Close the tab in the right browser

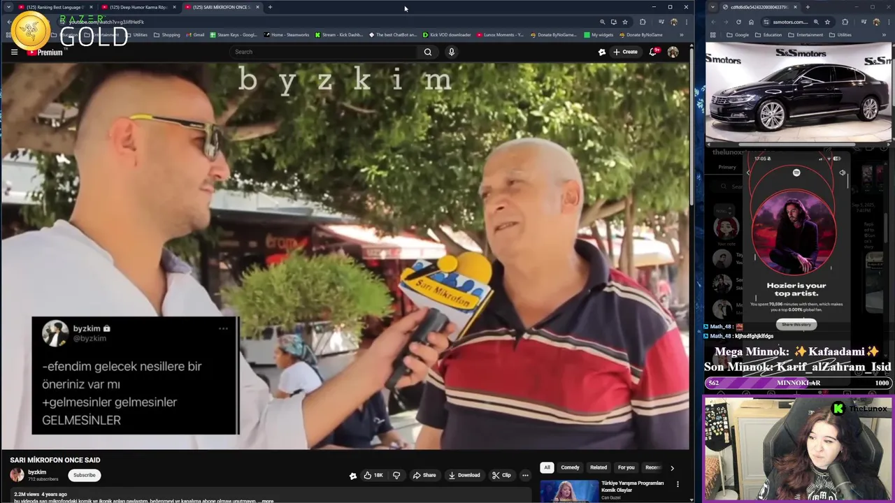point(795,7)
